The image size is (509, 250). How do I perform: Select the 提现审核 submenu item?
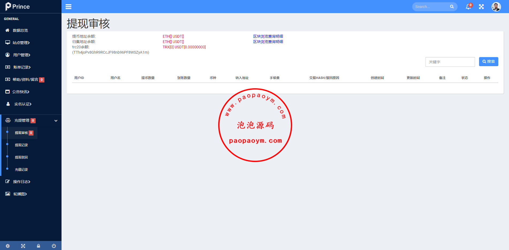pyautogui.click(x=21, y=133)
